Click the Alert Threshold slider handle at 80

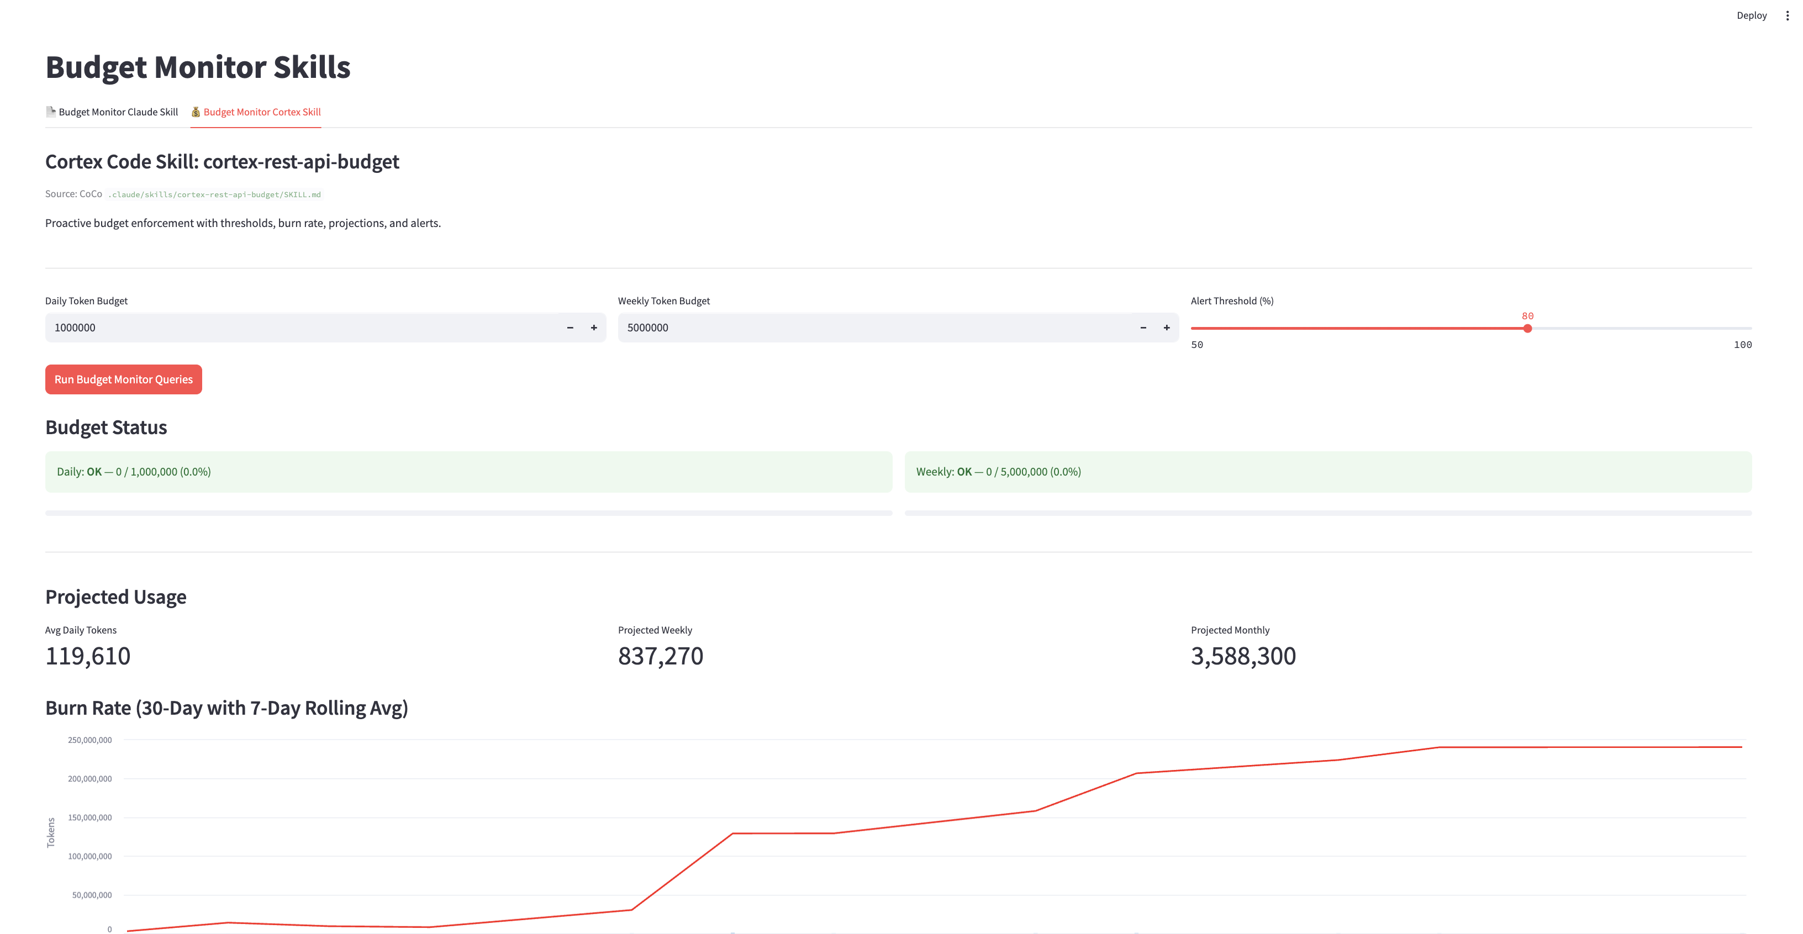coord(1527,328)
